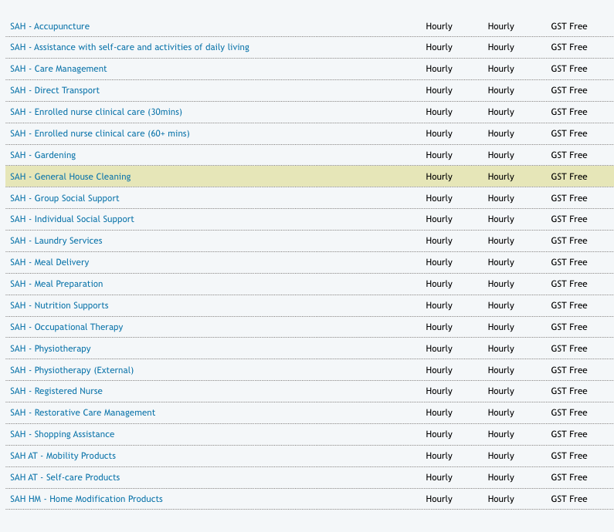The image size is (614, 532).
Task: Open highlighted SAH - General House Cleaning
Action: tap(70, 177)
